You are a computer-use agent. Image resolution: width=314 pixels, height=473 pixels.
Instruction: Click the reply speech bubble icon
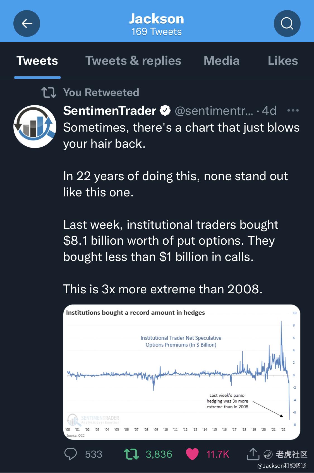71,454
